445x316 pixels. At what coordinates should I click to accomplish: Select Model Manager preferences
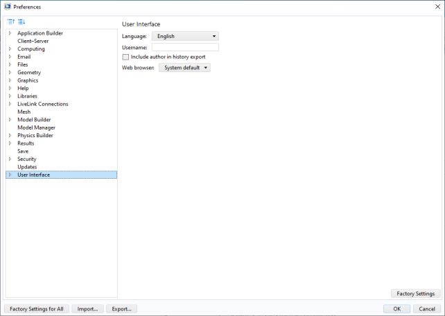(36, 128)
